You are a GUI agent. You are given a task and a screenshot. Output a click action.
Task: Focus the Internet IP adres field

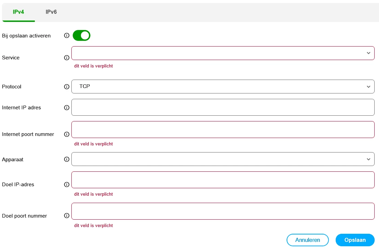(223, 107)
